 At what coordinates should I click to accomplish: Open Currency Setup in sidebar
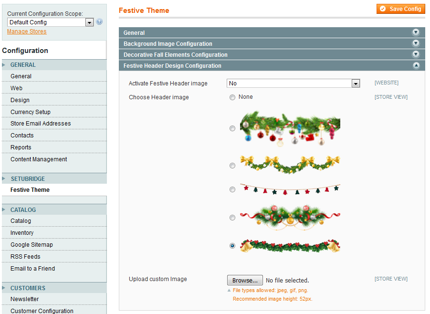click(x=31, y=112)
